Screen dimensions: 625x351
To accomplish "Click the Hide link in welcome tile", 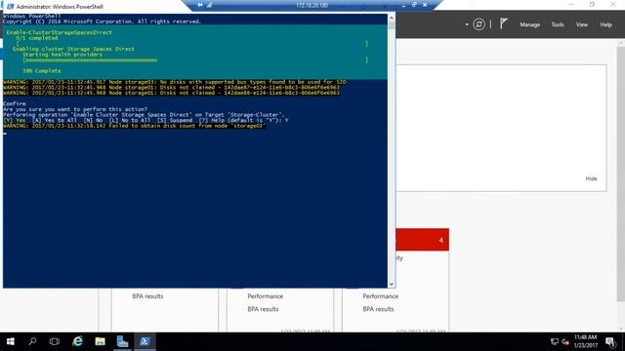I will point(591,178).
